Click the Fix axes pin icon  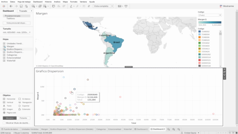pos(89,6)
